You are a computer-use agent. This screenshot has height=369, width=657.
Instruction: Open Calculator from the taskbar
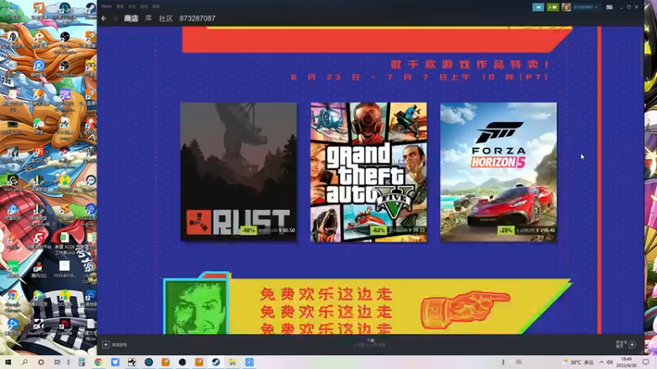coord(81,362)
